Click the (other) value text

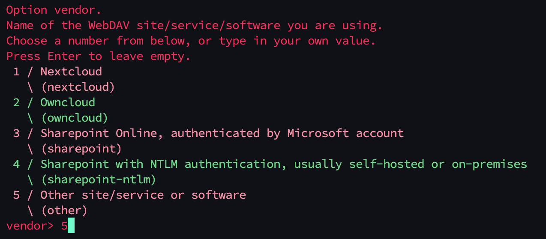[64, 210]
